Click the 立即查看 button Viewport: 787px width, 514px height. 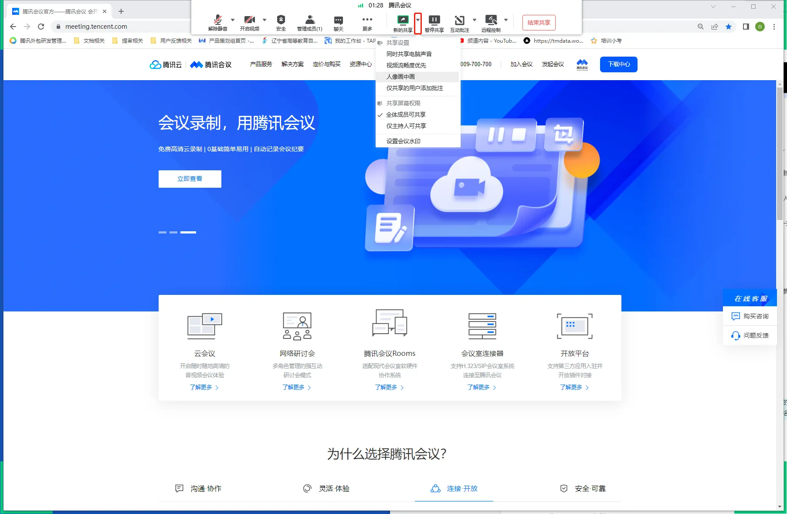190,179
